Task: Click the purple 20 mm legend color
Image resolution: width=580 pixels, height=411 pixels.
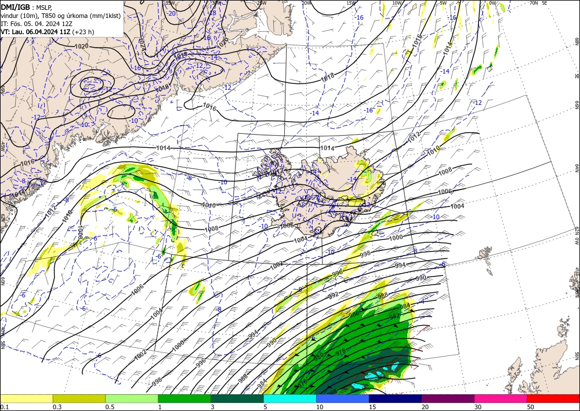Action: click(x=448, y=398)
